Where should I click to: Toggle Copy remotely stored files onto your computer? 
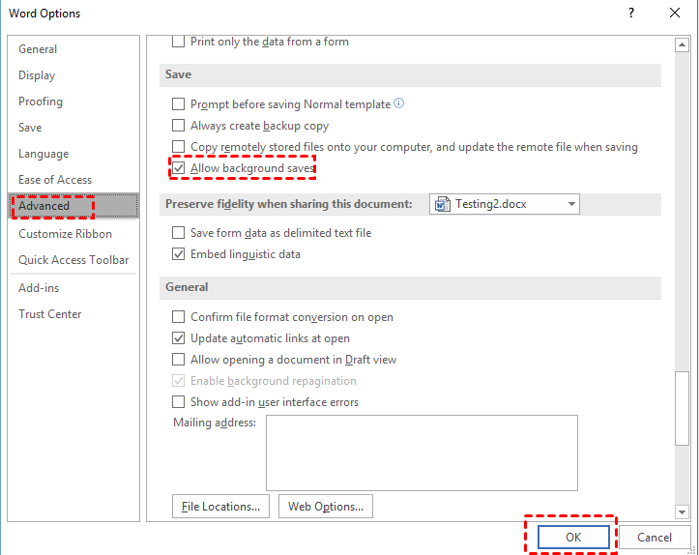coord(178,147)
